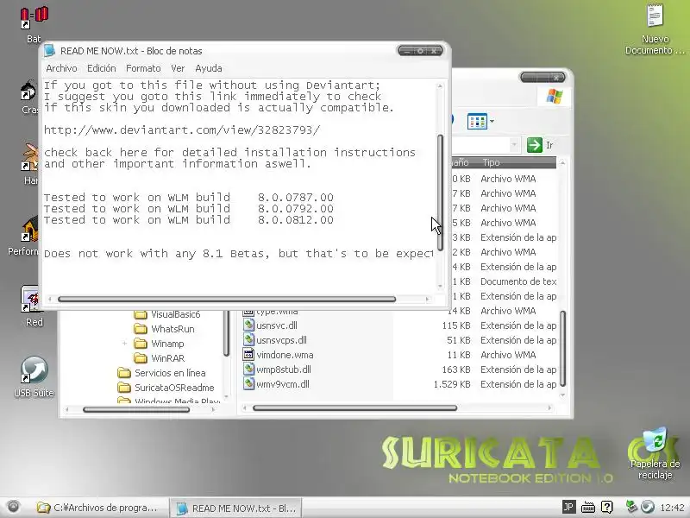
Task: Open the USB Suite desktop icon
Action: point(34,370)
